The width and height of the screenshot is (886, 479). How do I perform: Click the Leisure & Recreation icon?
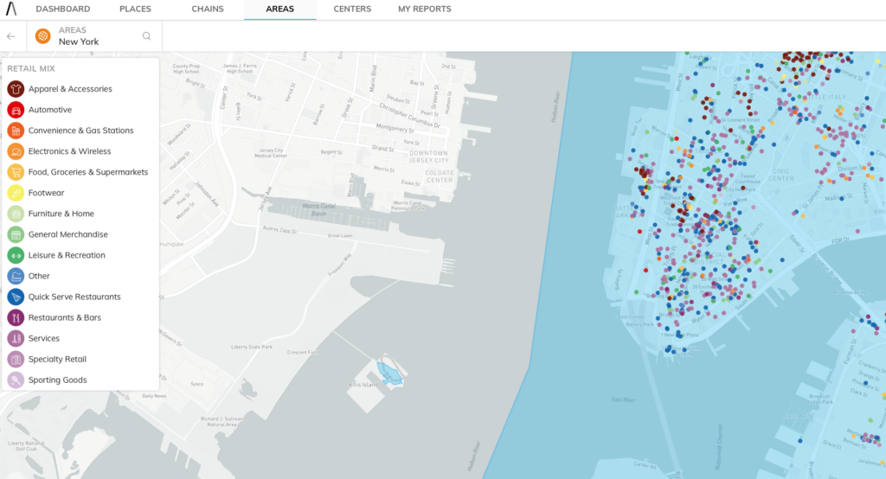(x=16, y=255)
